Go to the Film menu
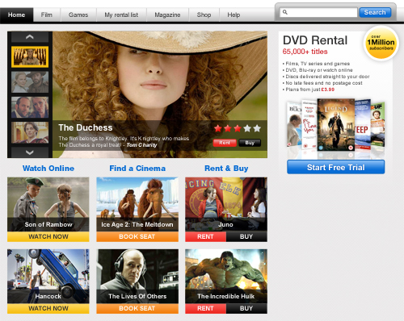The width and height of the screenshot is (404, 321). point(47,15)
